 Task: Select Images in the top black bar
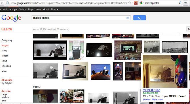(x=13, y=9)
